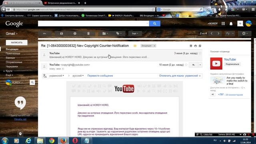Change the Ukrainian source language dropdown
This screenshot has height=144, width=256.
click(x=56, y=76)
